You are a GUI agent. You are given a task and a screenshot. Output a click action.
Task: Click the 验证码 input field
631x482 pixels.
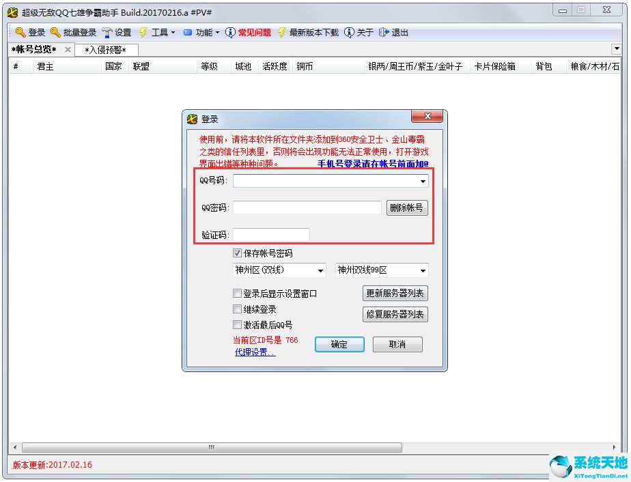point(271,235)
